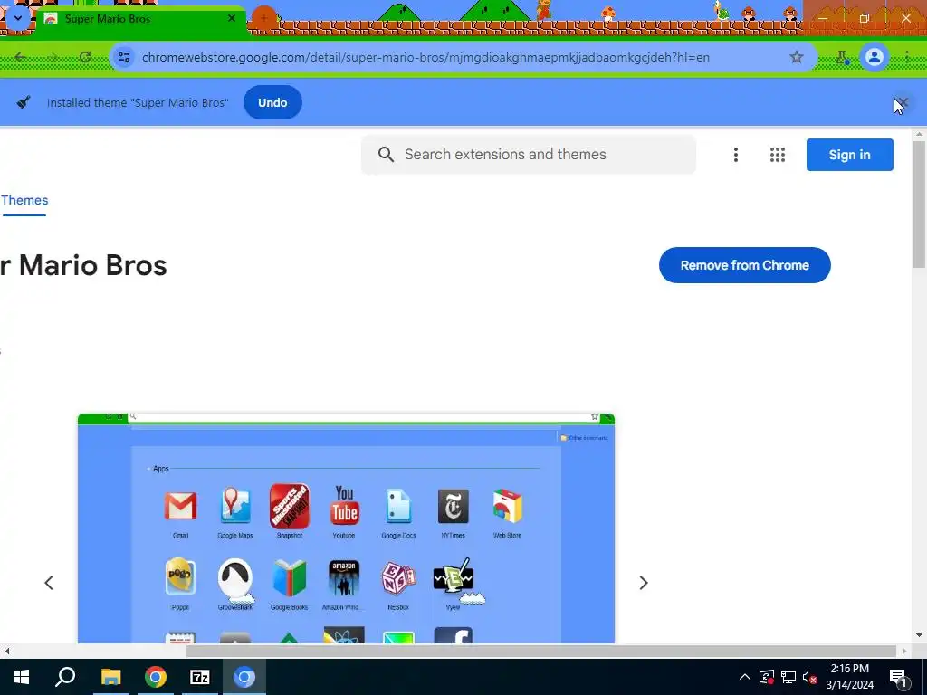Open Google Chrome taskbar icon

156,677
